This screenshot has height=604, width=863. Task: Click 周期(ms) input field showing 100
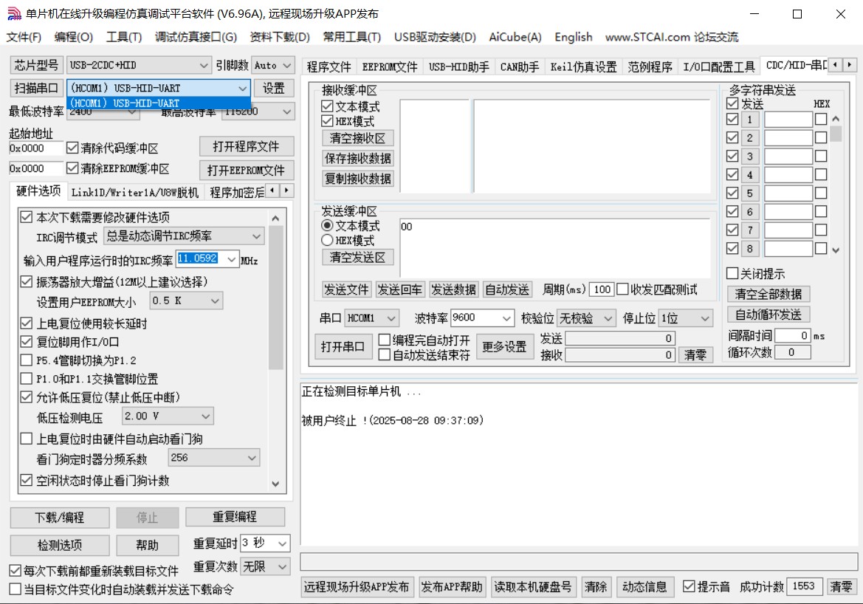(601, 289)
